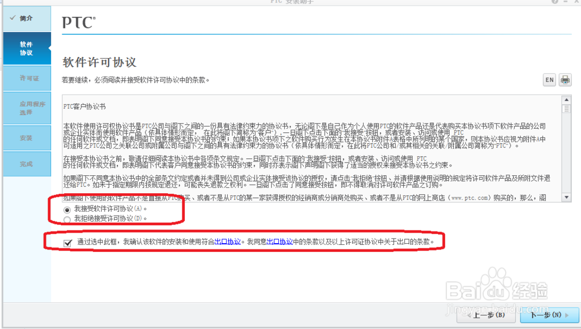
Task: Click the printer icon button
Action: coord(565,80)
